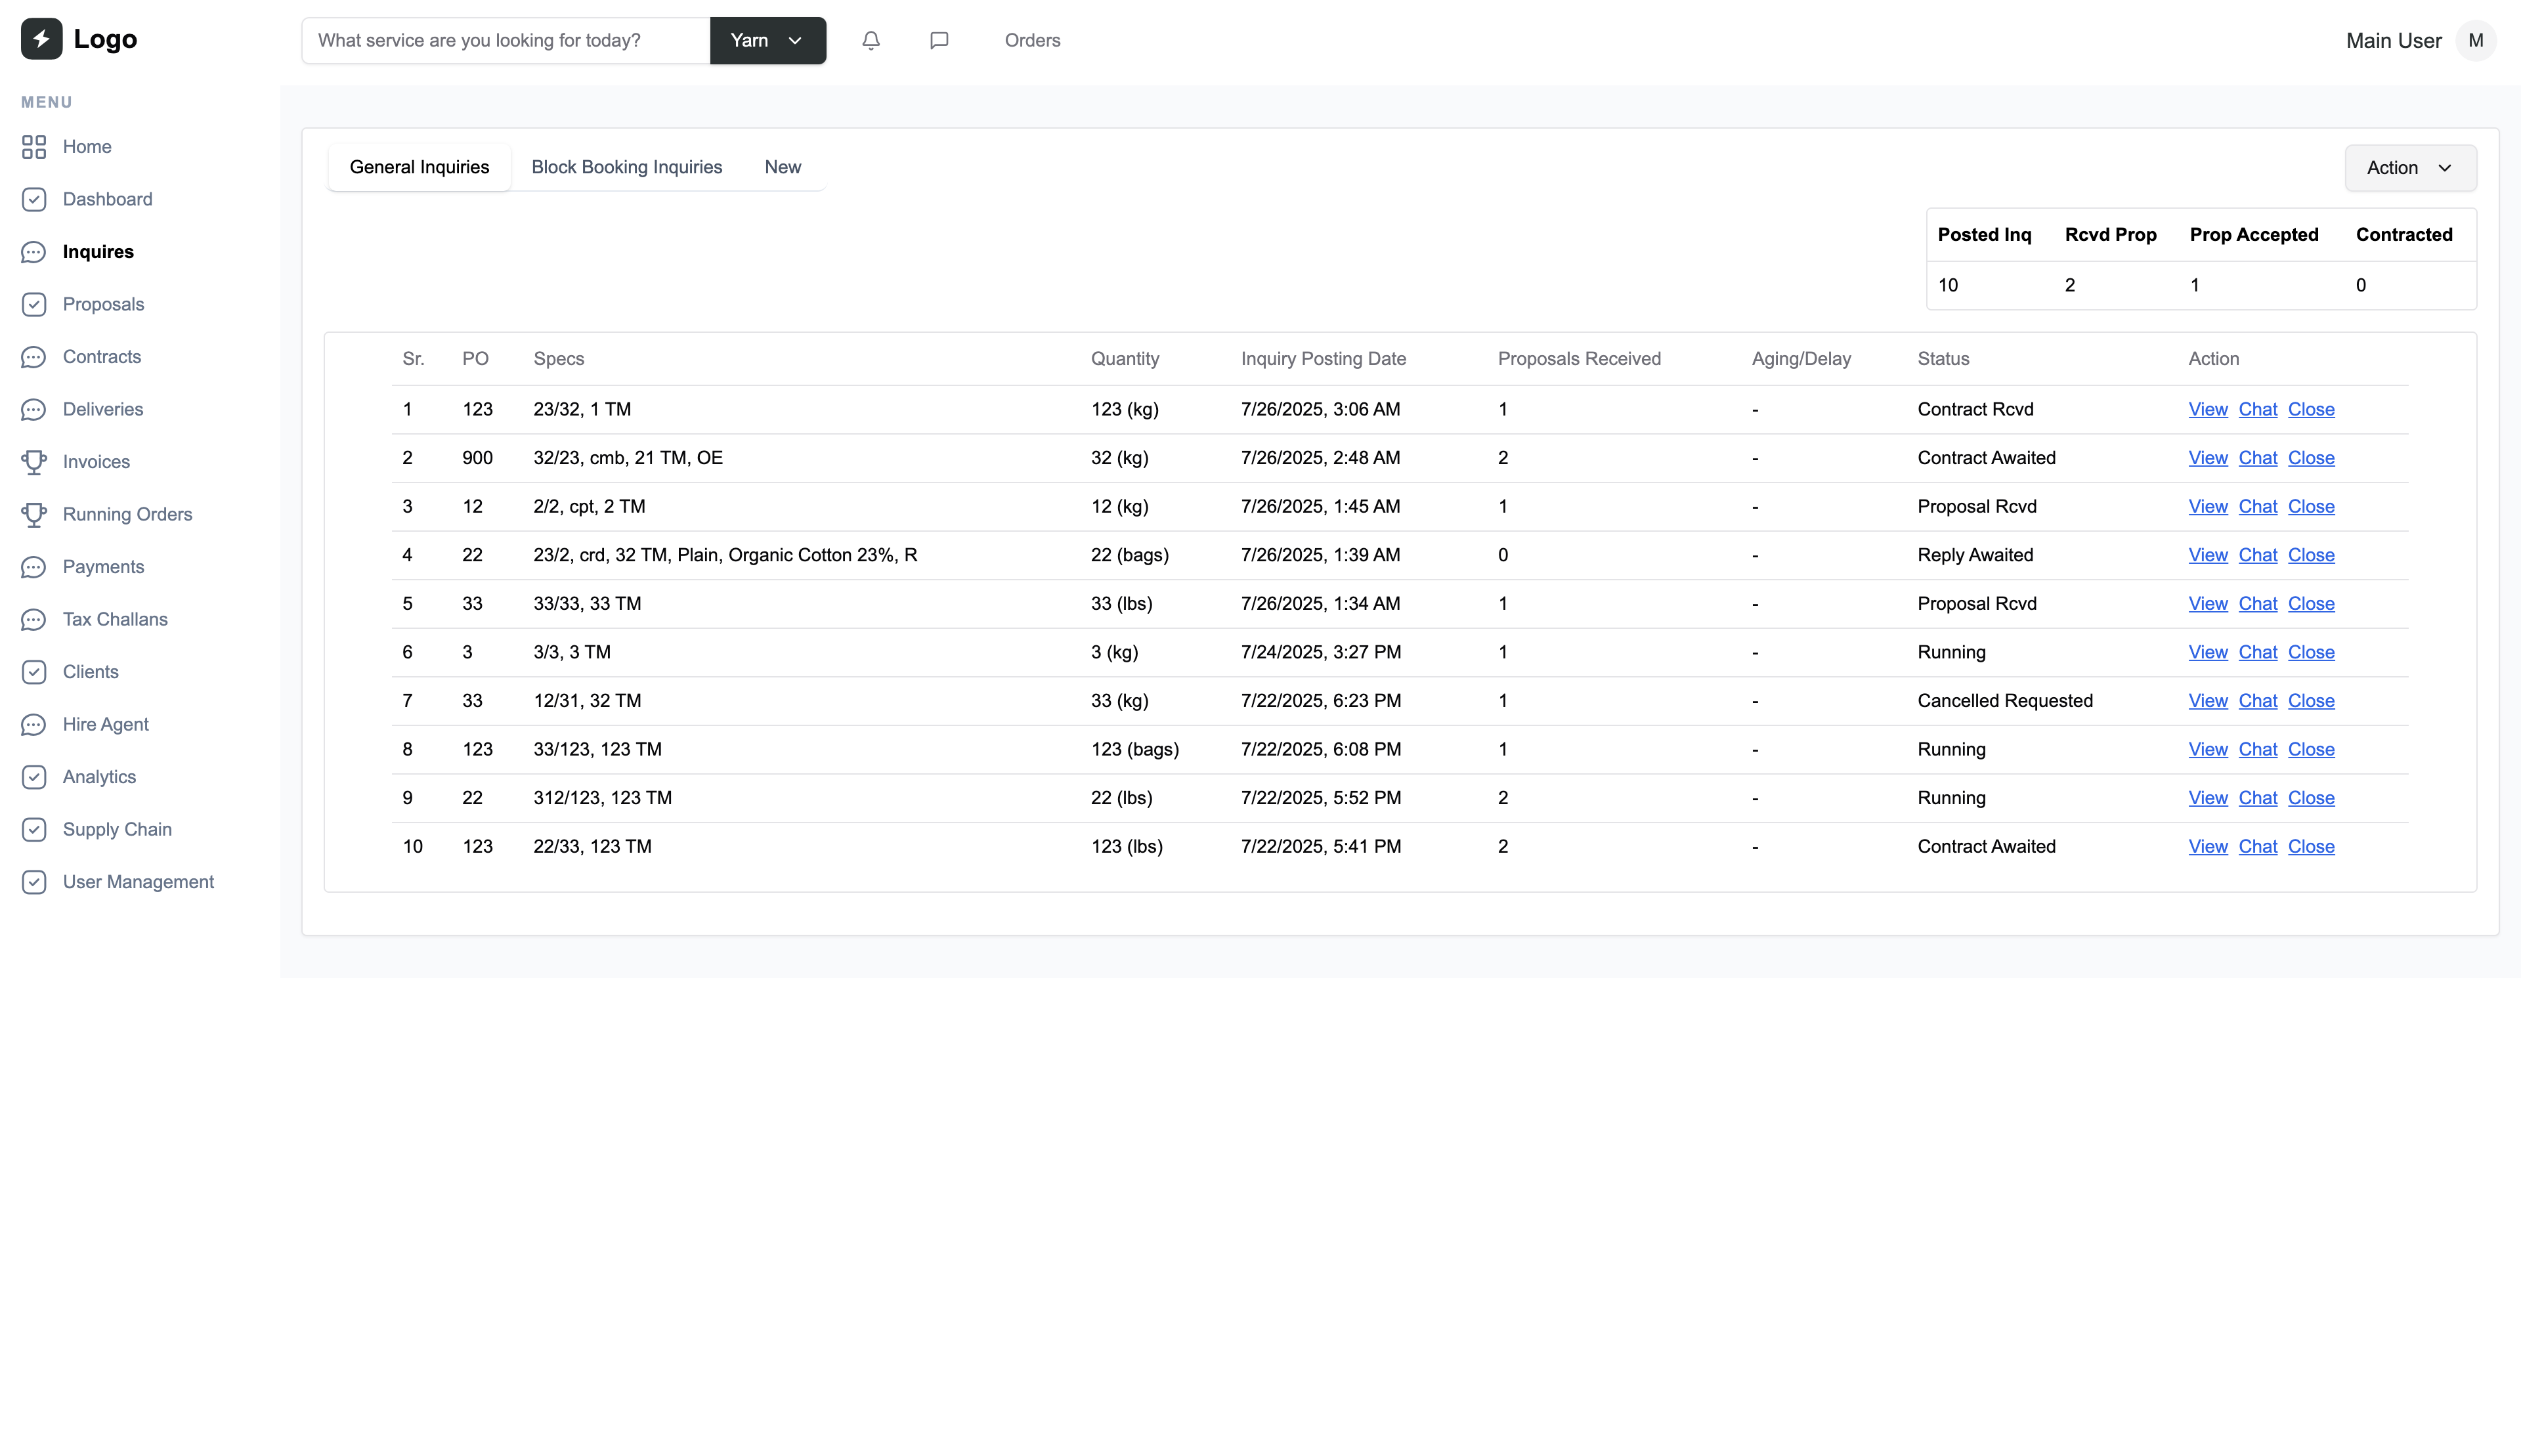Open Chat for PO 900 inquiry
2521x1456 pixels.
click(2257, 458)
